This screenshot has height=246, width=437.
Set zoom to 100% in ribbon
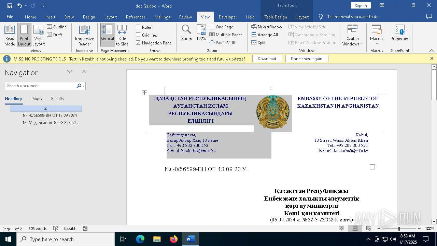tap(201, 33)
